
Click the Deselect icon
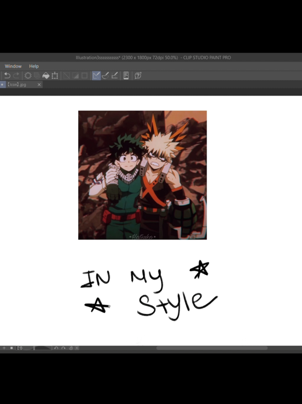(66, 75)
